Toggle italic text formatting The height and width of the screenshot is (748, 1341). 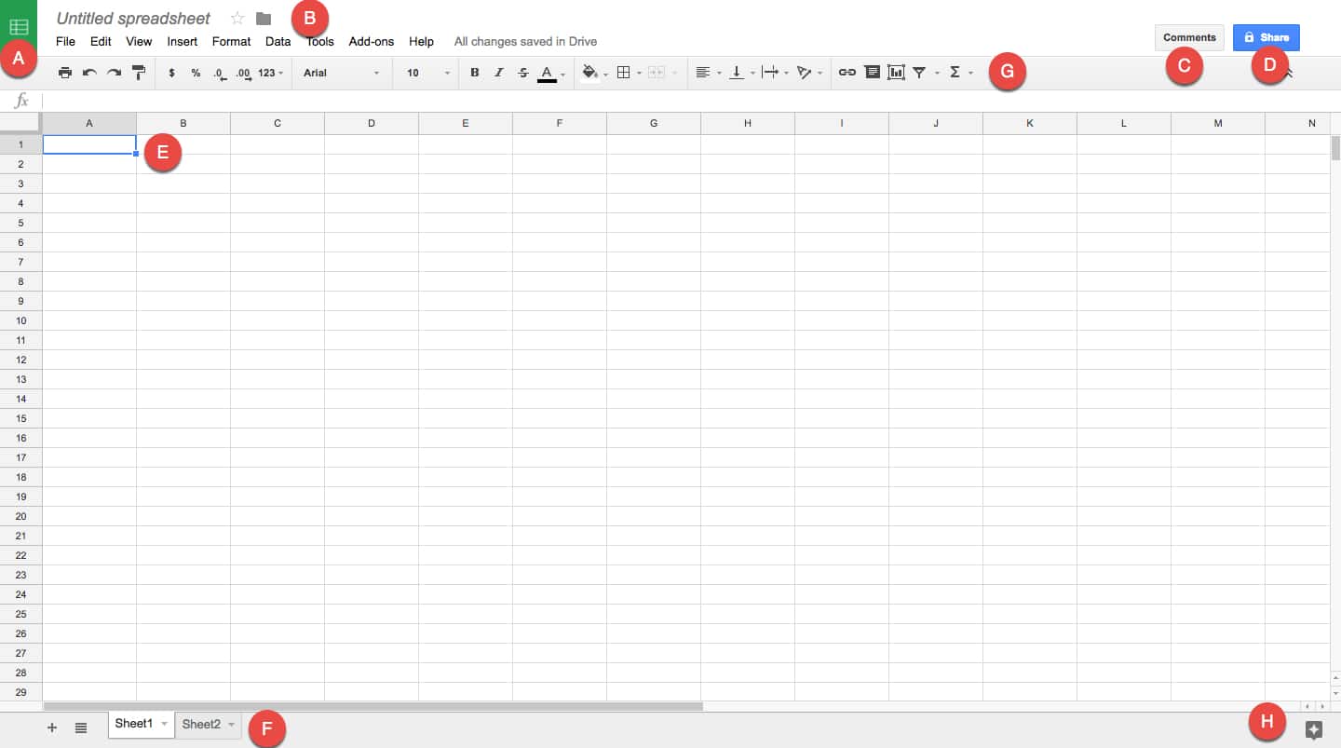(498, 73)
